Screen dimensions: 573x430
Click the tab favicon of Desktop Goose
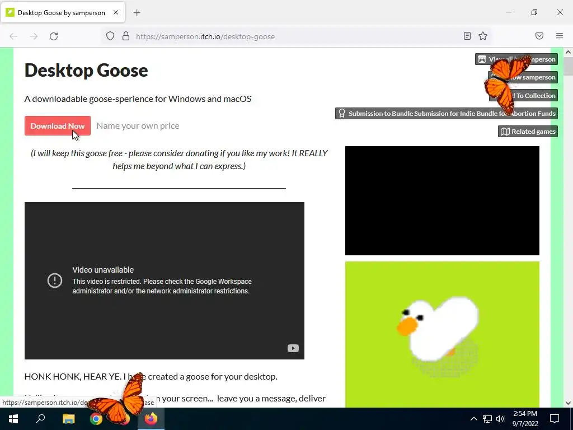click(10, 12)
